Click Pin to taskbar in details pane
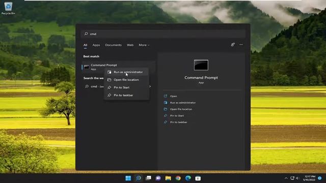 (x=179, y=122)
